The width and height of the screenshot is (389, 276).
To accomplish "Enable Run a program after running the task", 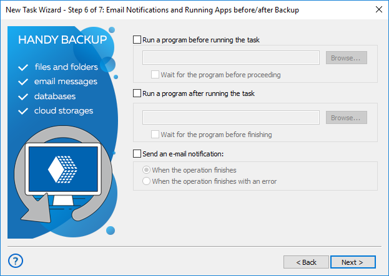I will 137,93.
